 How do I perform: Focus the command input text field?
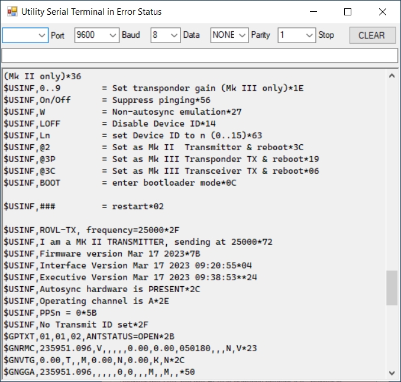[199, 56]
